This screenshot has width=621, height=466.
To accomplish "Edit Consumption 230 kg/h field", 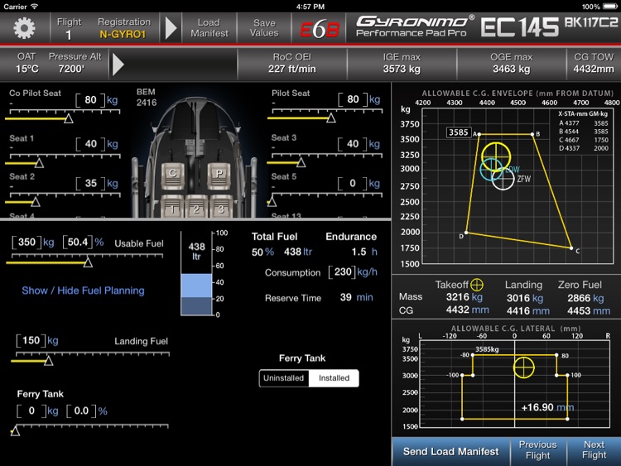I will 343,272.
